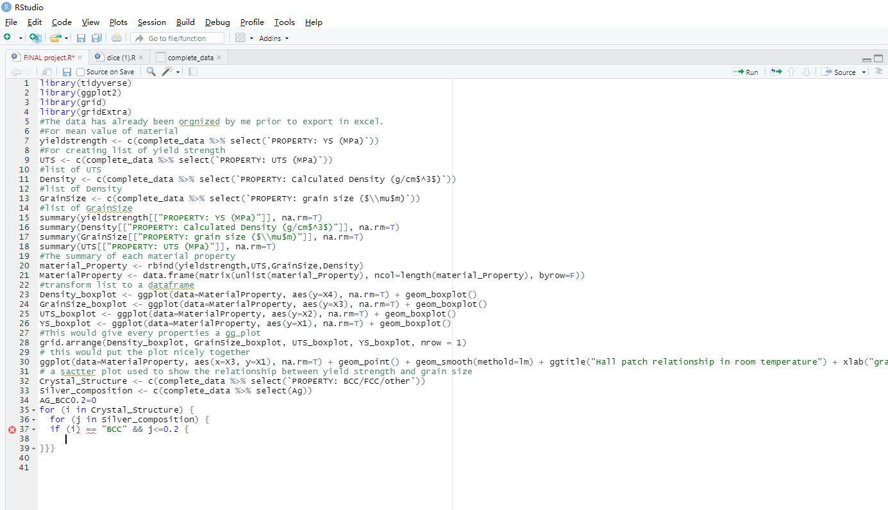Expand the recent files dropdown arrow

[66, 38]
